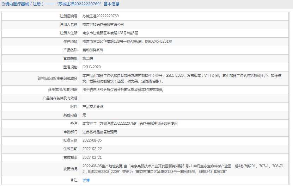Select attachment value 产品技术要求

(x=93, y=107)
